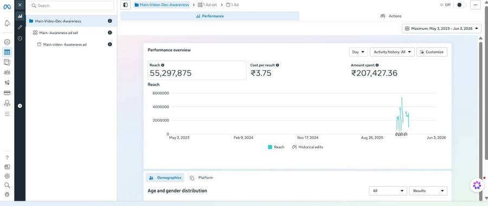This screenshot has width=488, height=206.
Task: Toggle the panel layout icon near breadcrumb
Action: click(125, 5)
